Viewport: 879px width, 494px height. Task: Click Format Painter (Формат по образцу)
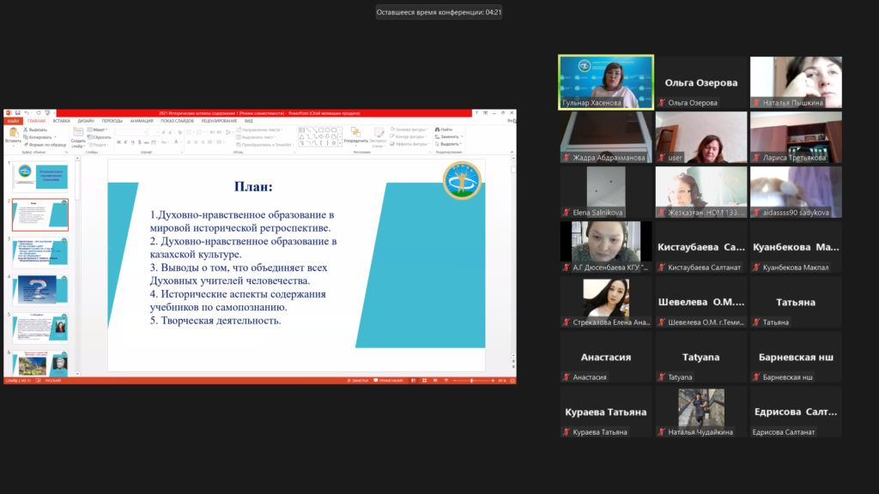(45, 144)
